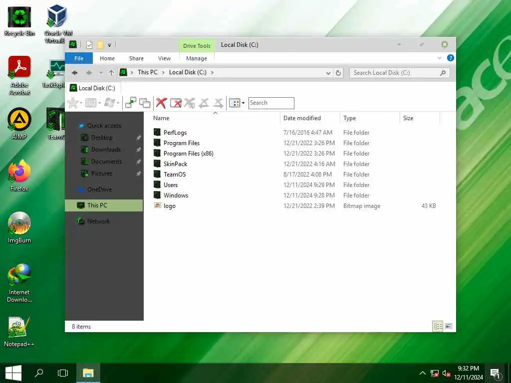This screenshot has height=383, width=511.
Task: Click the toolbar Search filter field
Action: [271, 103]
